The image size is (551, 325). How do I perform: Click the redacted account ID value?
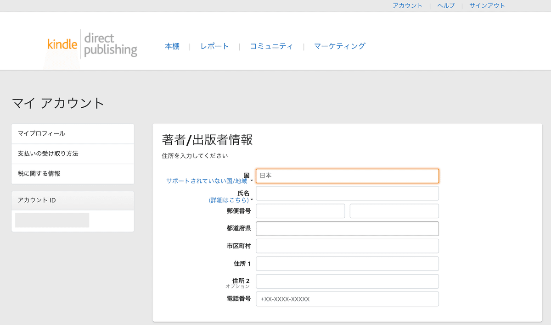52,220
